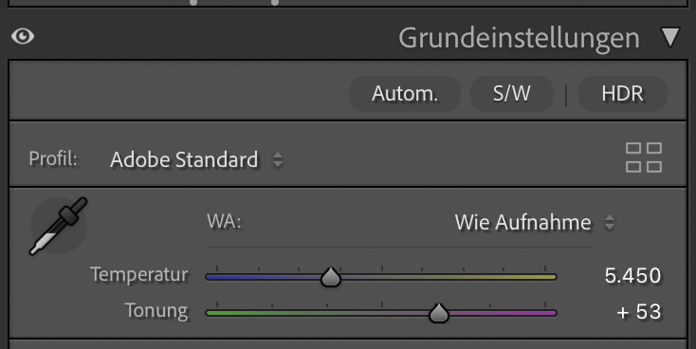The height and width of the screenshot is (349, 696).
Task: Click the arrows beside Adobe Standard
Action: point(278,160)
